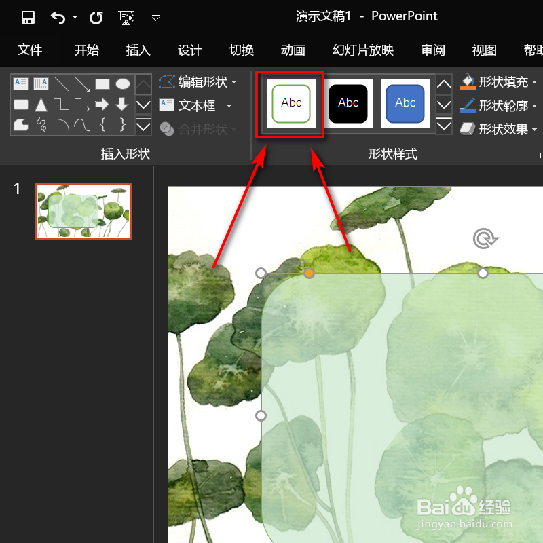Open the Undo history dropdown arrow
The image size is (543, 543).
(75, 16)
